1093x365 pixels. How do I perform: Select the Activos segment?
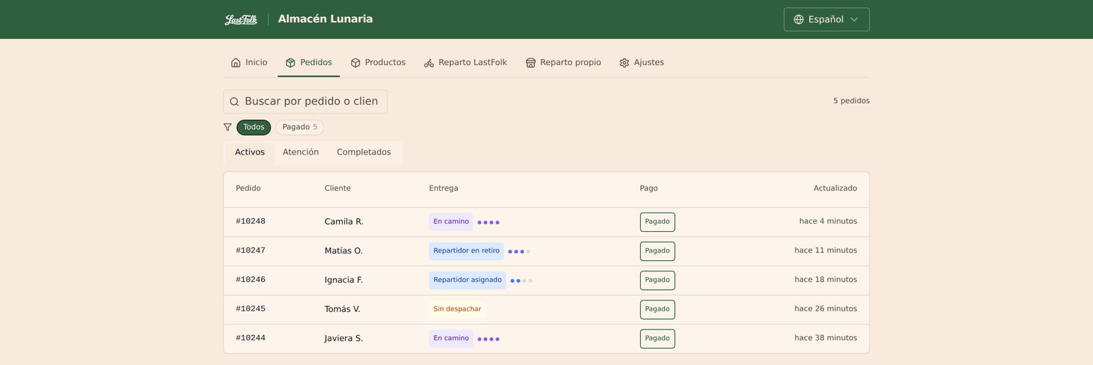tap(250, 152)
